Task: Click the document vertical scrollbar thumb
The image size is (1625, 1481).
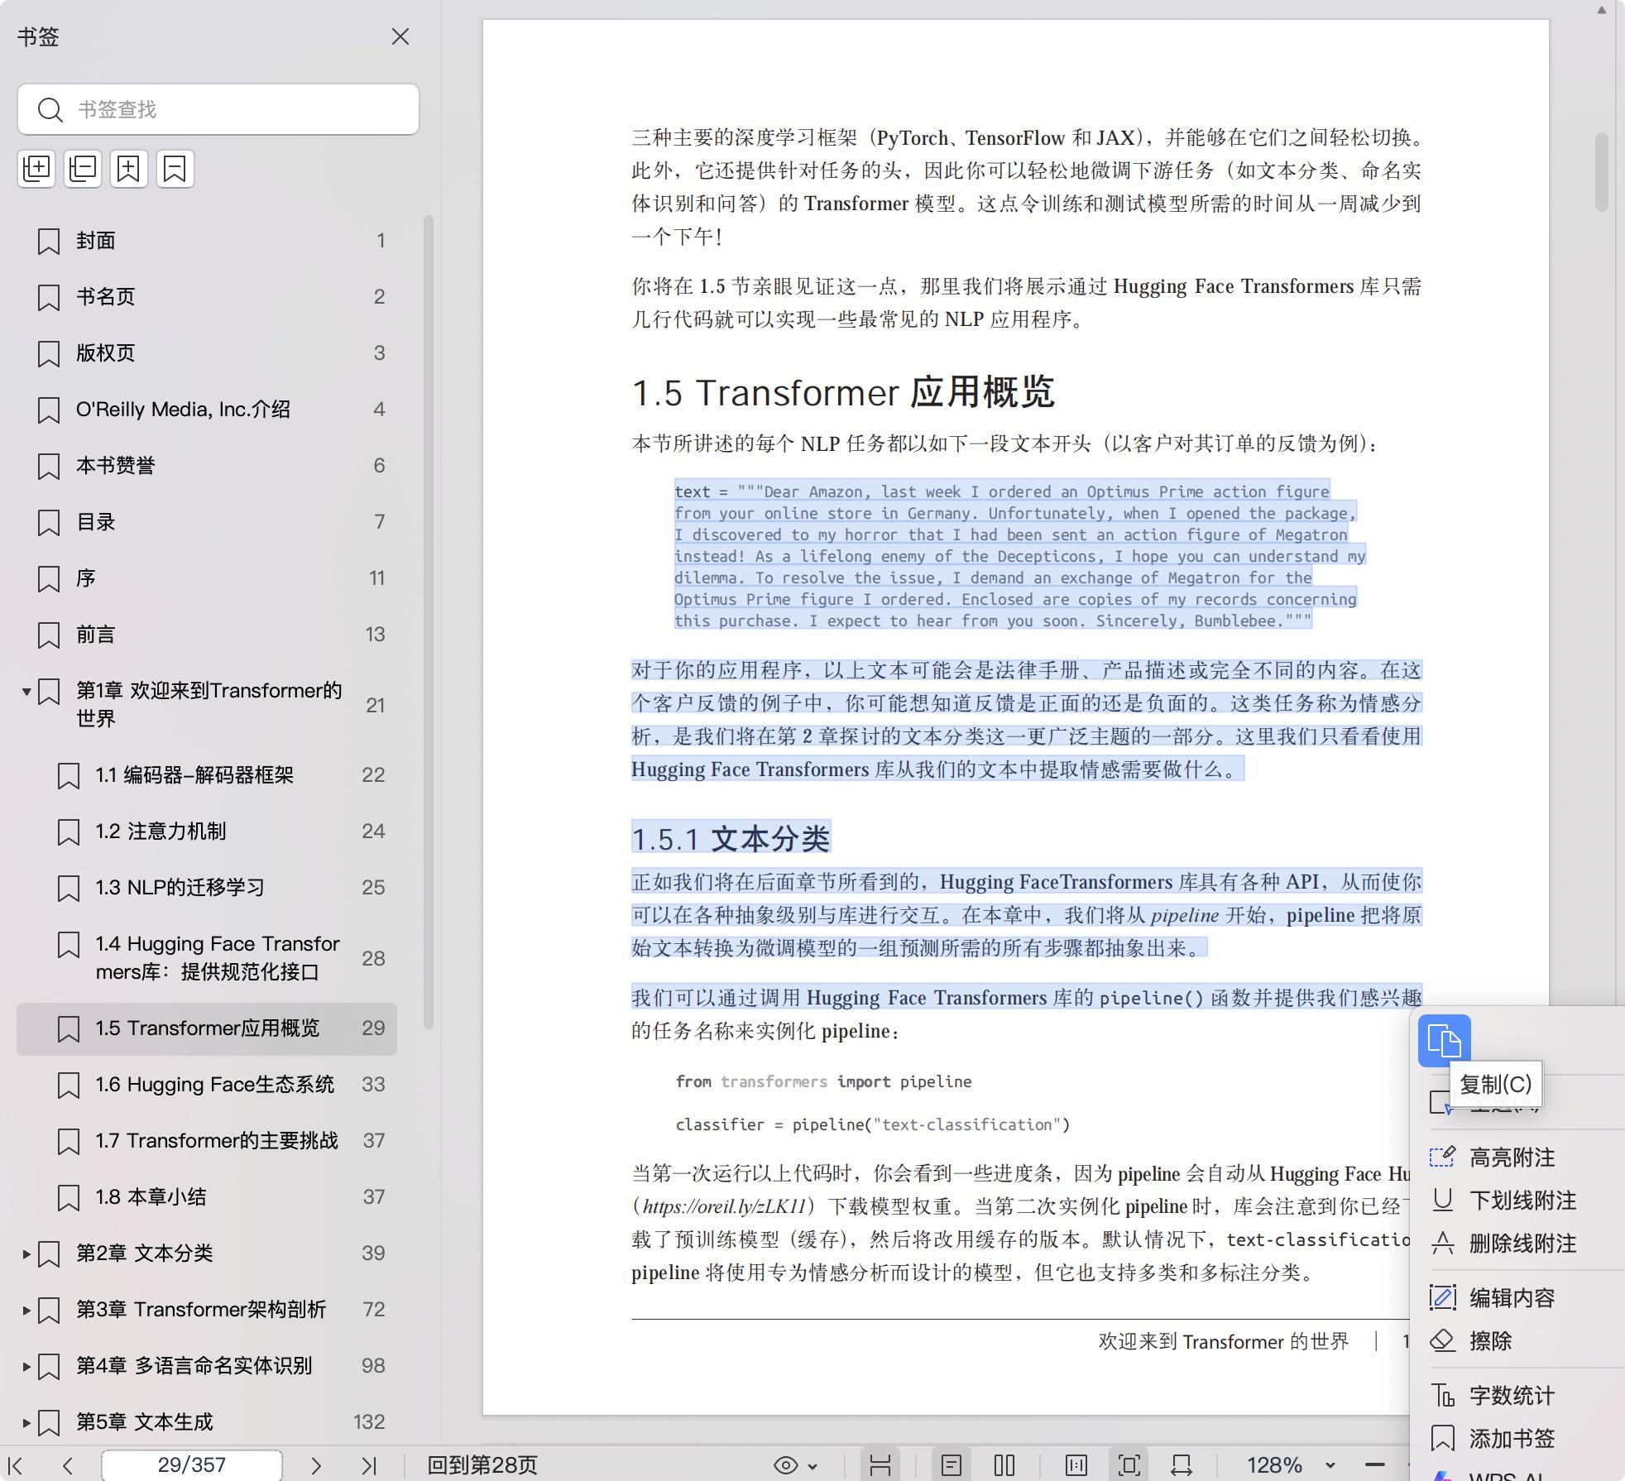Action: (1601, 172)
